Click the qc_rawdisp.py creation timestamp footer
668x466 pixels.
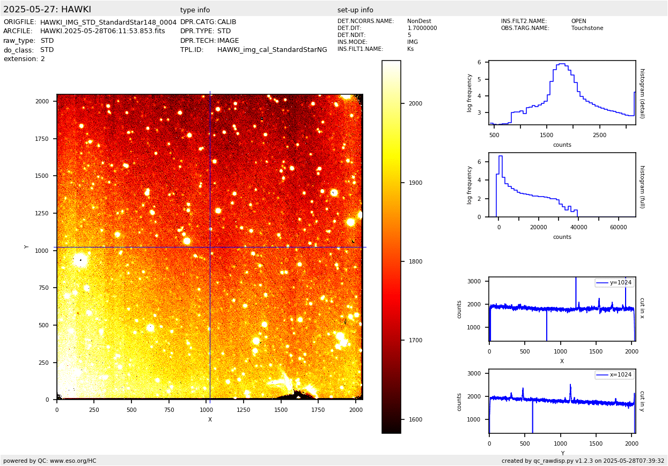click(583, 461)
